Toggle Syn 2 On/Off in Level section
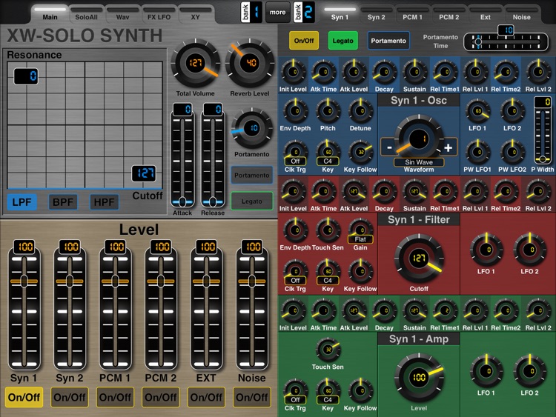 tap(70, 397)
